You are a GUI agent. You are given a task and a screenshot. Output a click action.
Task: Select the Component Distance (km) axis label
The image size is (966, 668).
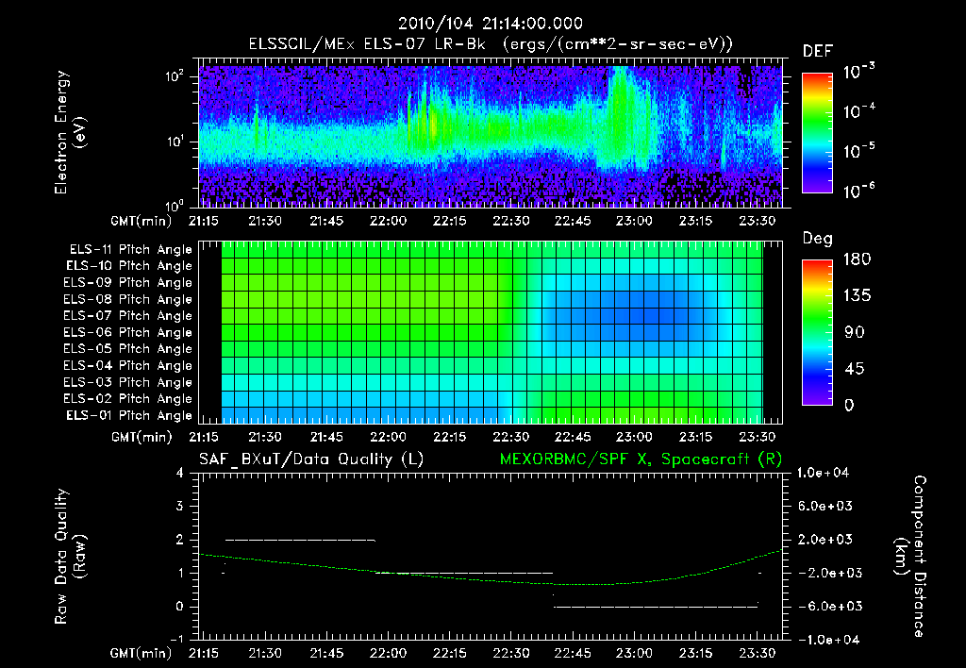(910, 557)
